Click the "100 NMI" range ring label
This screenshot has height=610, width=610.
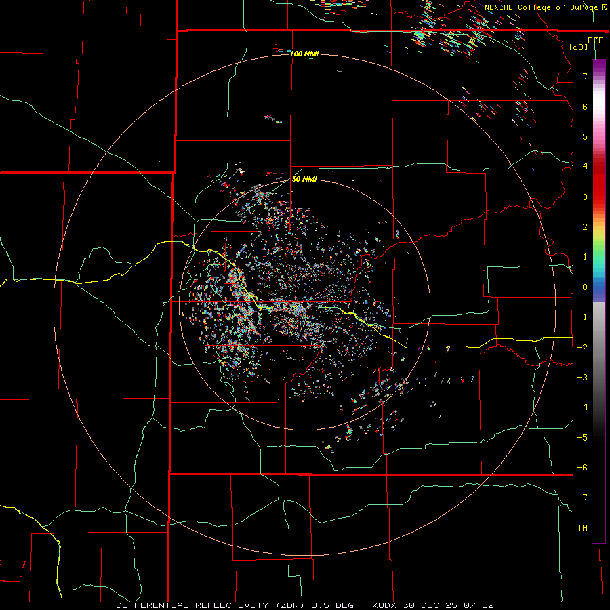click(x=304, y=54)
